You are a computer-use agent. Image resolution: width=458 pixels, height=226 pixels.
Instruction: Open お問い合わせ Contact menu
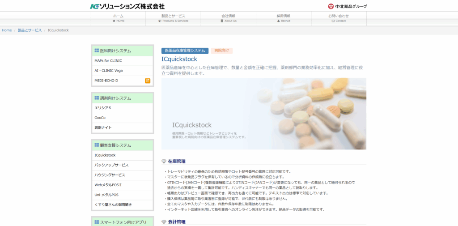coord(339,18)
